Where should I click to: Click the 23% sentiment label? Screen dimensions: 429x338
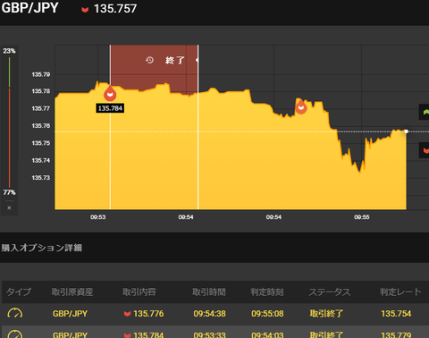pyautogui.click(x=9, y=51)
